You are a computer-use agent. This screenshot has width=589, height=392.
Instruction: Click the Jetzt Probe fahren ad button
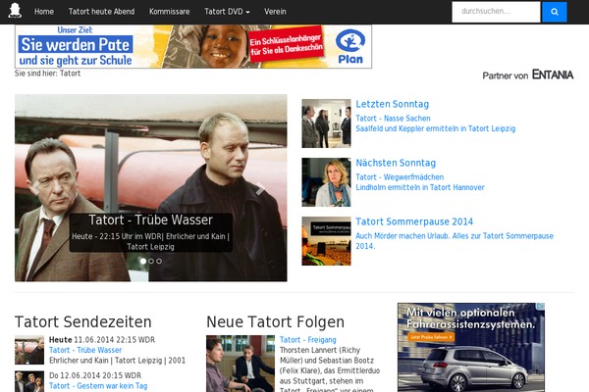pyautogui.click(x=431, y=337)
